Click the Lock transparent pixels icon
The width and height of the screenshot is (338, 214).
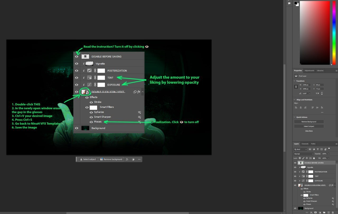(x=300, y=158)
